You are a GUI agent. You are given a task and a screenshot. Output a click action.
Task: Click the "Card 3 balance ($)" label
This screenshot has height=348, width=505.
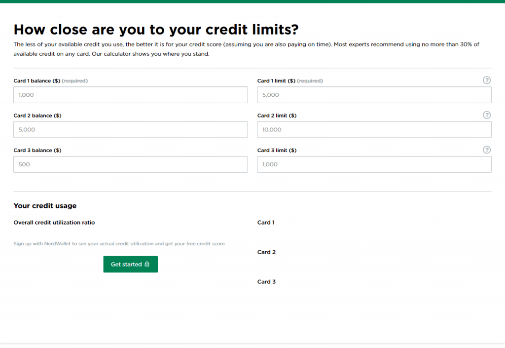37,150
